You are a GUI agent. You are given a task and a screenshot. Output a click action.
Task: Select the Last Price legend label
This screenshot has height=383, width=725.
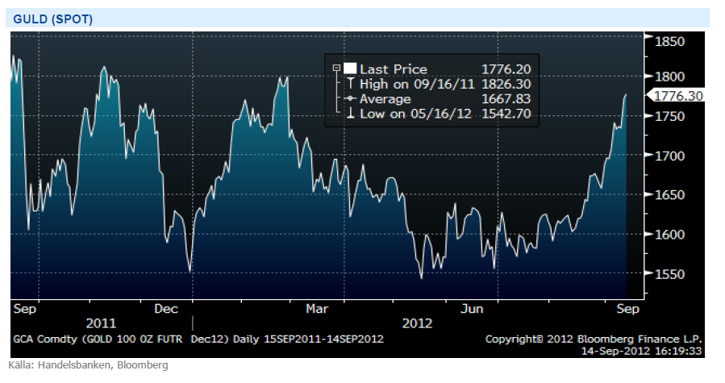pos(394,69)
